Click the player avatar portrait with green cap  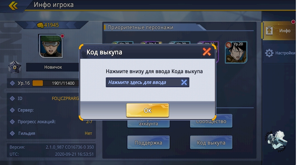(51, 46)
